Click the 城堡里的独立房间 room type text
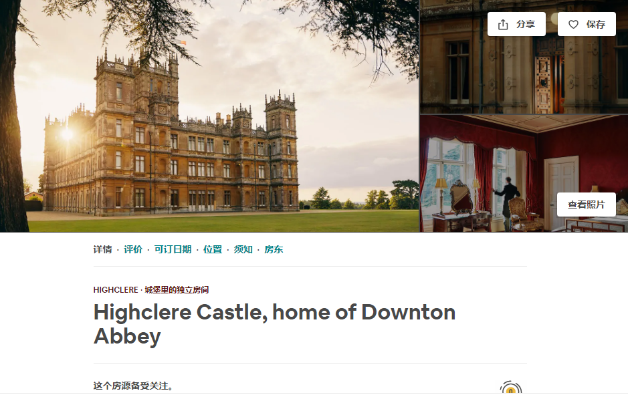The image size is (628, 401). pyautogui.click(x=177, y=290)
